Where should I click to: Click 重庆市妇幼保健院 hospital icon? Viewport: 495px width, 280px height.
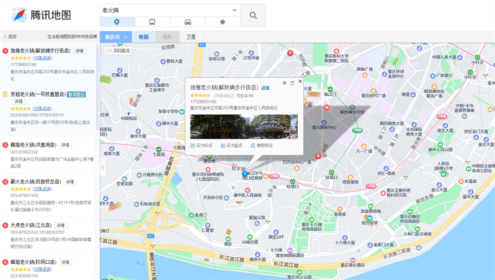208,169
